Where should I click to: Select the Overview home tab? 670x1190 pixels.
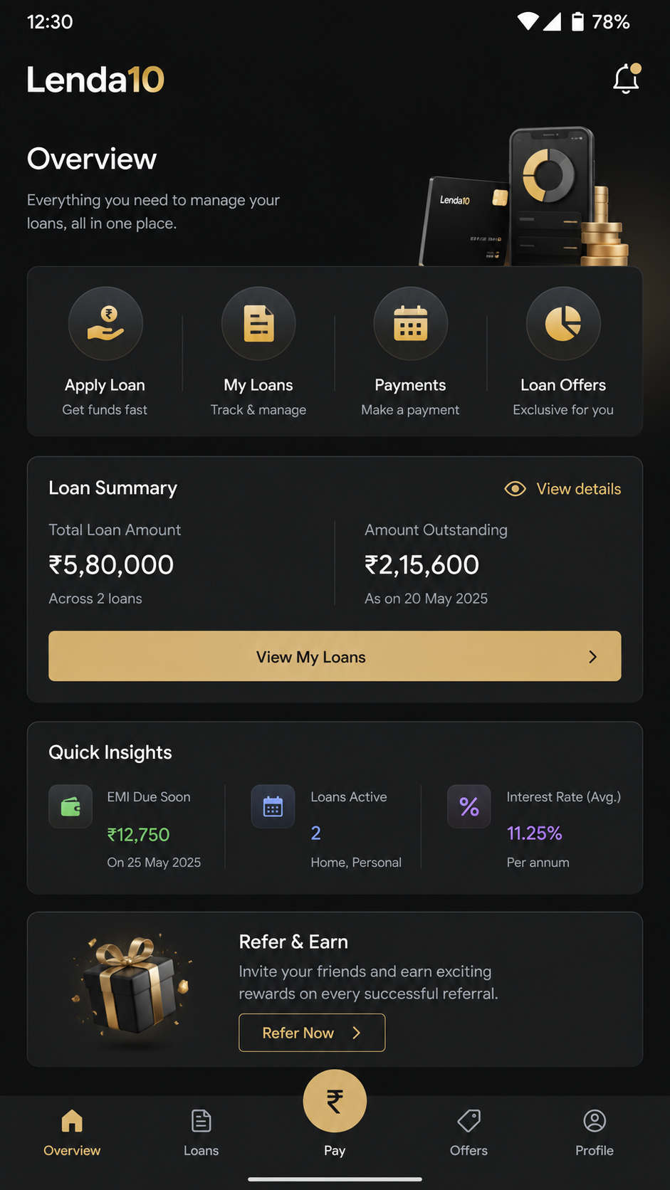72,1133
